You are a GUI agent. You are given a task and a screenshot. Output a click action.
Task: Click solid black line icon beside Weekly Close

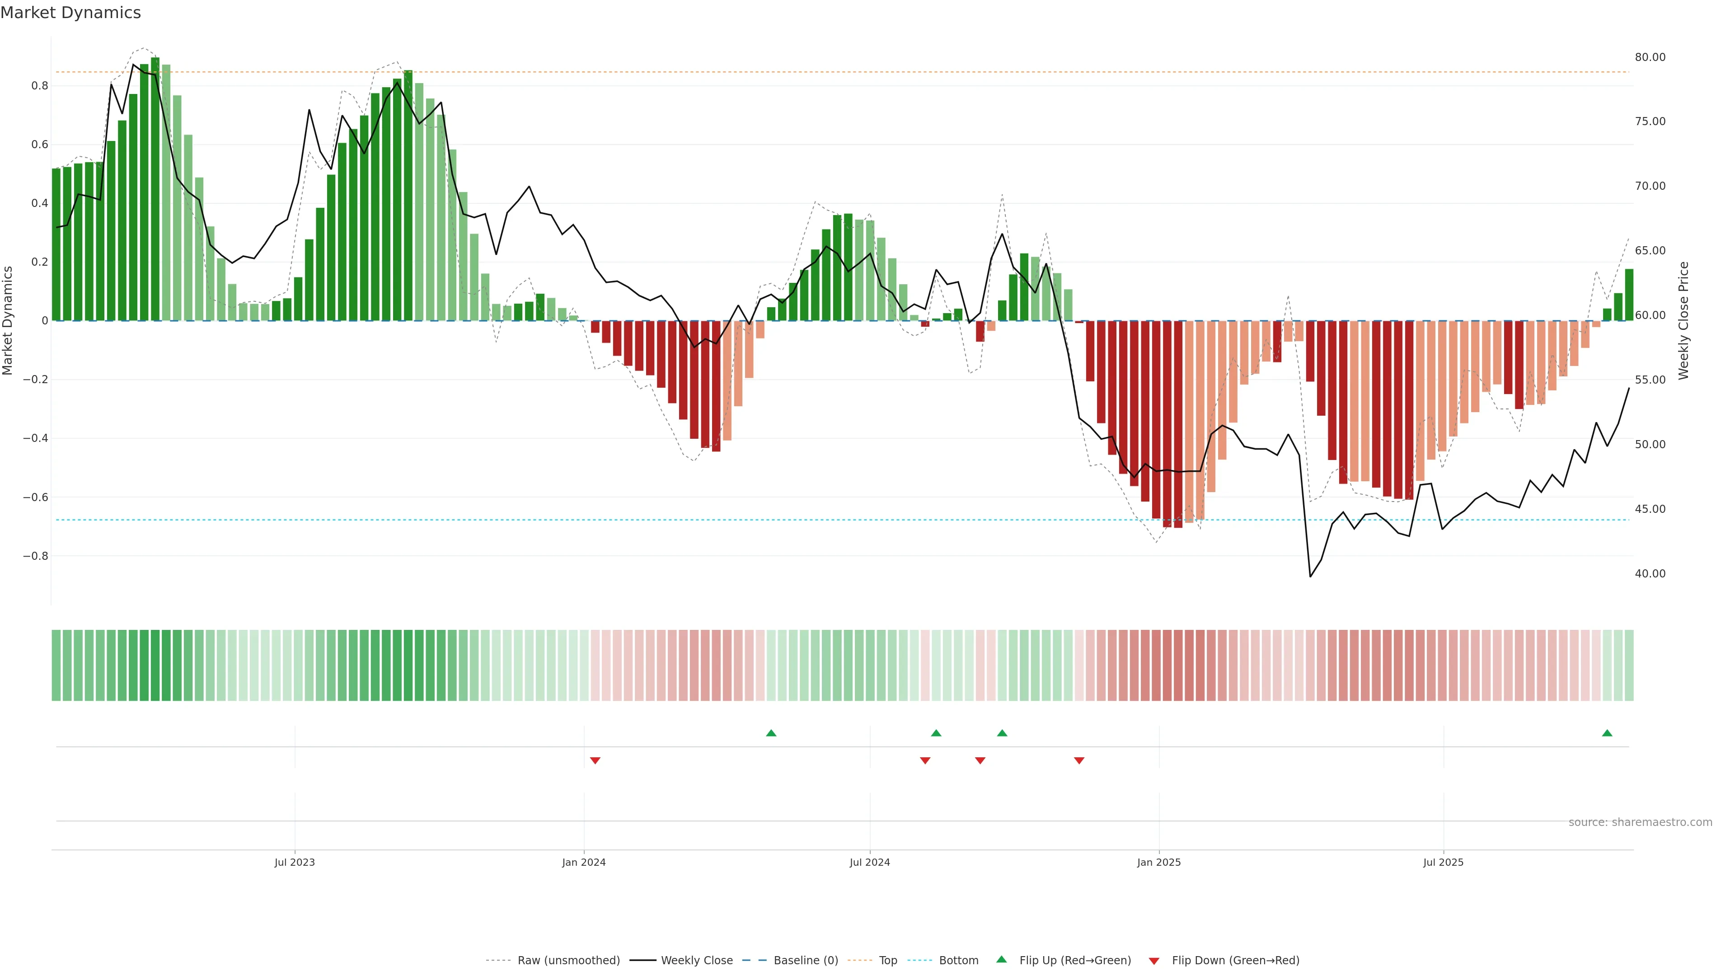pos(642,961)
